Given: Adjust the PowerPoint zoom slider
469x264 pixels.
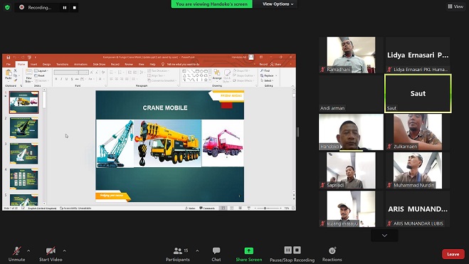Looking at the screenshot, I should (265, 208).
